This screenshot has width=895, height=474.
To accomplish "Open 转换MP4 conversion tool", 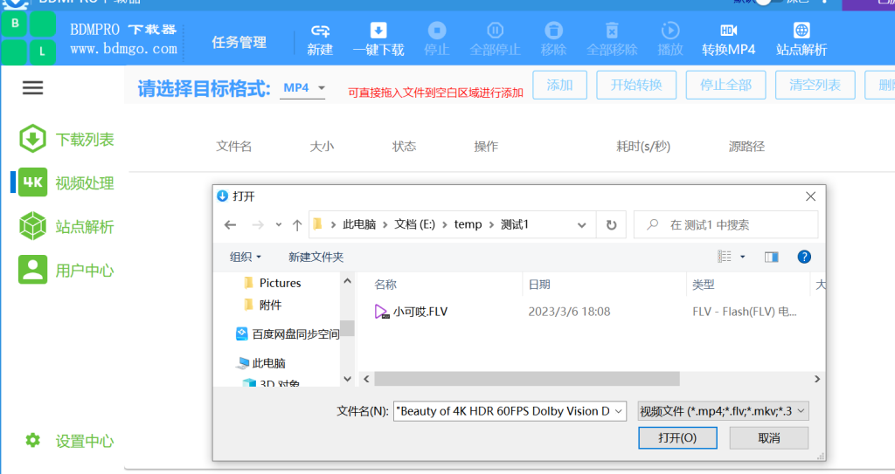I will pyautogui.click(x=728, y=40).
